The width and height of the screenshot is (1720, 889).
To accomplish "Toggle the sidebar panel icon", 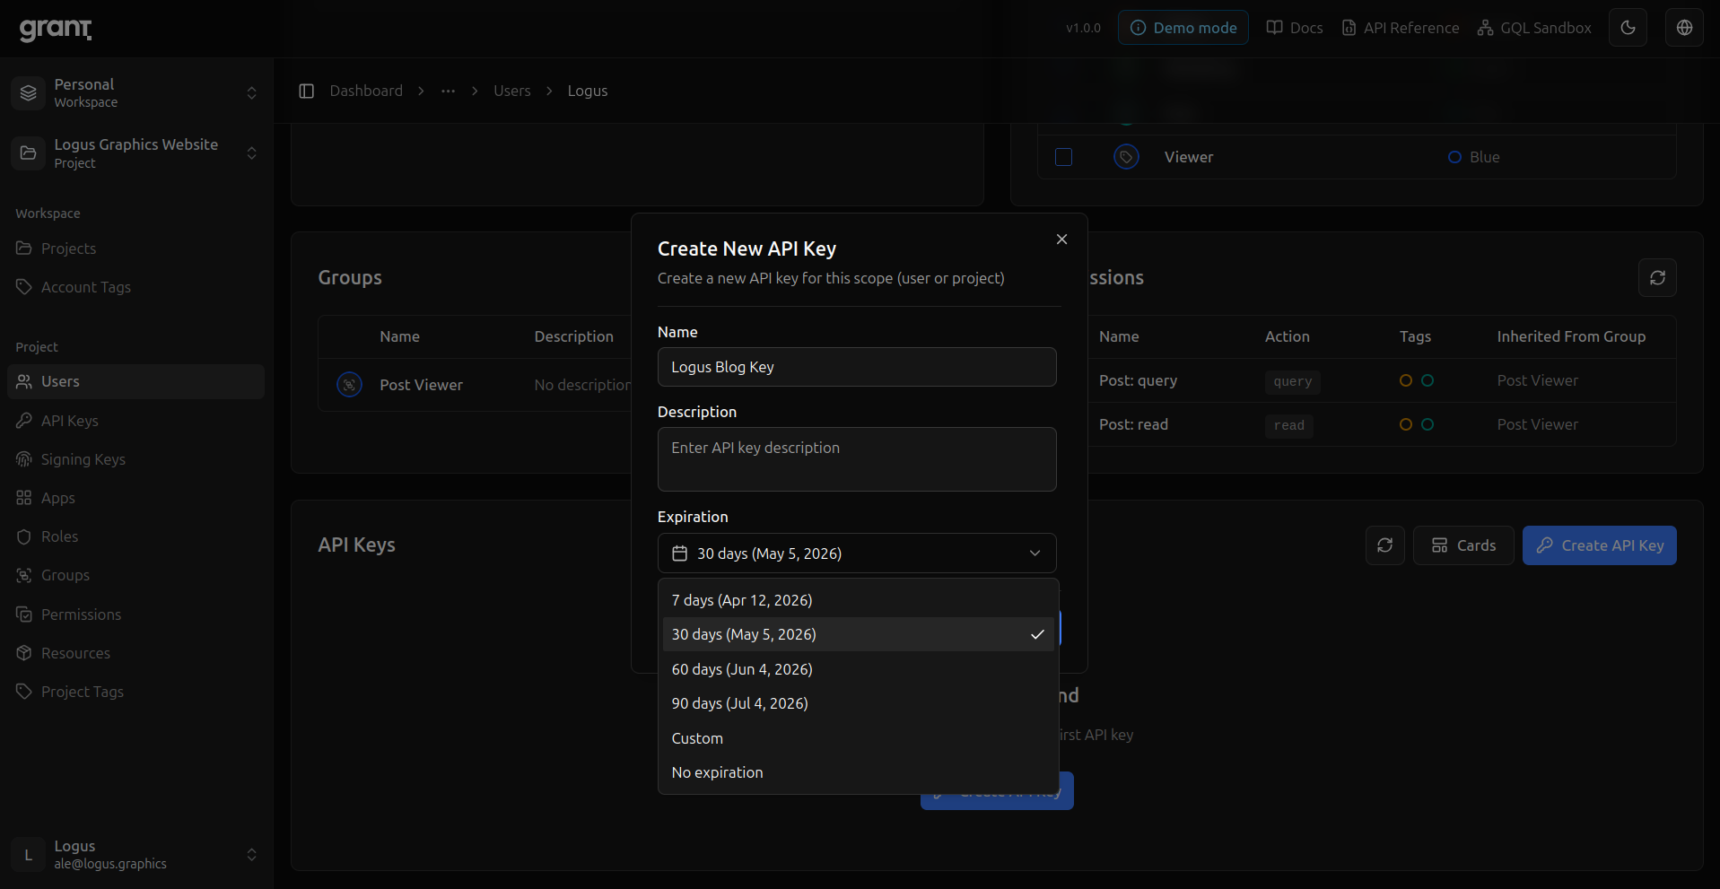I will coord(306,91).
